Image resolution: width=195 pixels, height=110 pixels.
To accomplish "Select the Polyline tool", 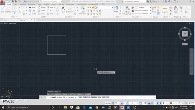I will pyautogui.click(x=8, y=9).
